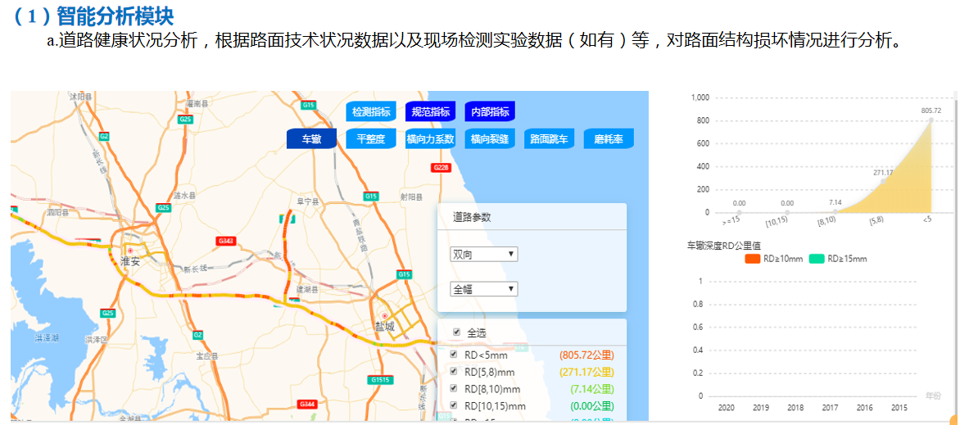Screen dimensions: 978x425
Task: Click the (271.17公里) value text
Action: click(587, 372)
